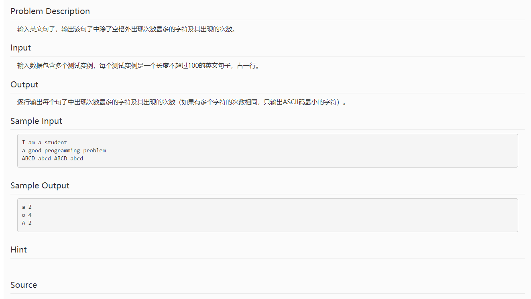
Task: Click the Hint section heading
Action: point(18,249)
